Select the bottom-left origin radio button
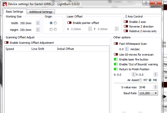 point(51,29)
